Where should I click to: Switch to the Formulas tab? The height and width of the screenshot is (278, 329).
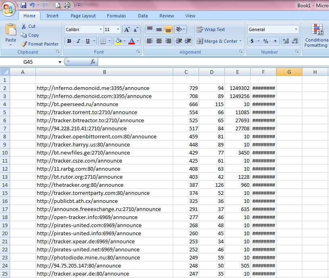tap(116, 16)
